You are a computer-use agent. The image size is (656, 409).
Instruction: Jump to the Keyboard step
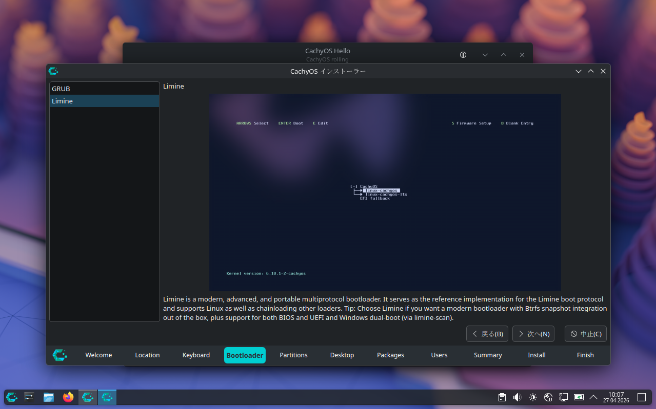click(196, 355)
